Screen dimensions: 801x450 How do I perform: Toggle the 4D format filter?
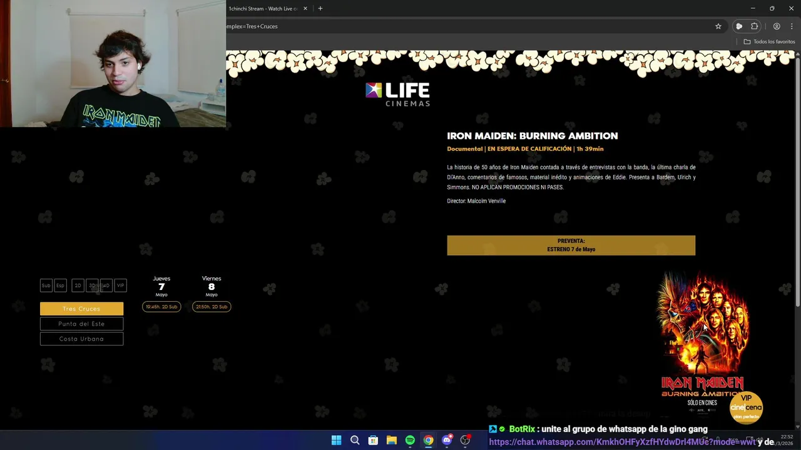pos(106,286)
